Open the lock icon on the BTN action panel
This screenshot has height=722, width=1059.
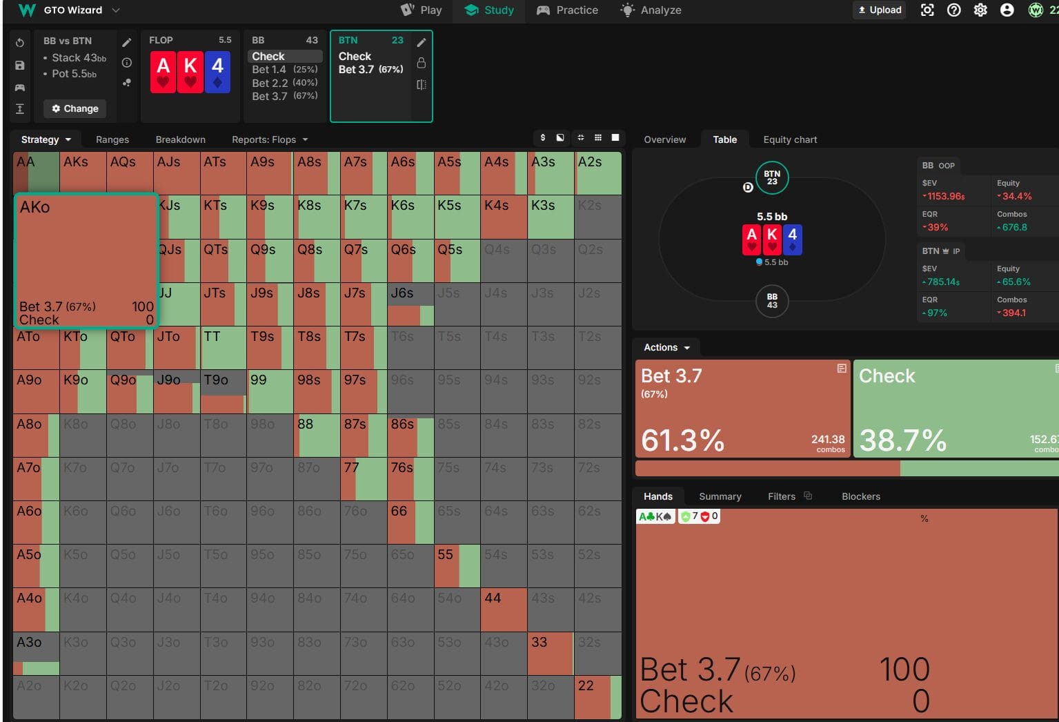click(x=422, y=62)
